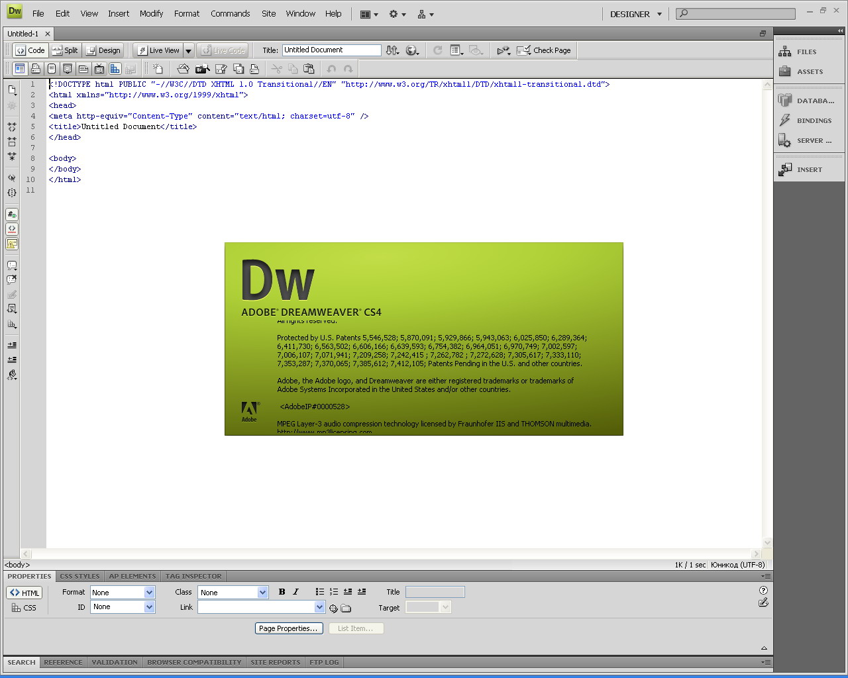Toggle Highlight Invalid Code
The height and width of the screenshot is (678, 848).
click(12, 229)
